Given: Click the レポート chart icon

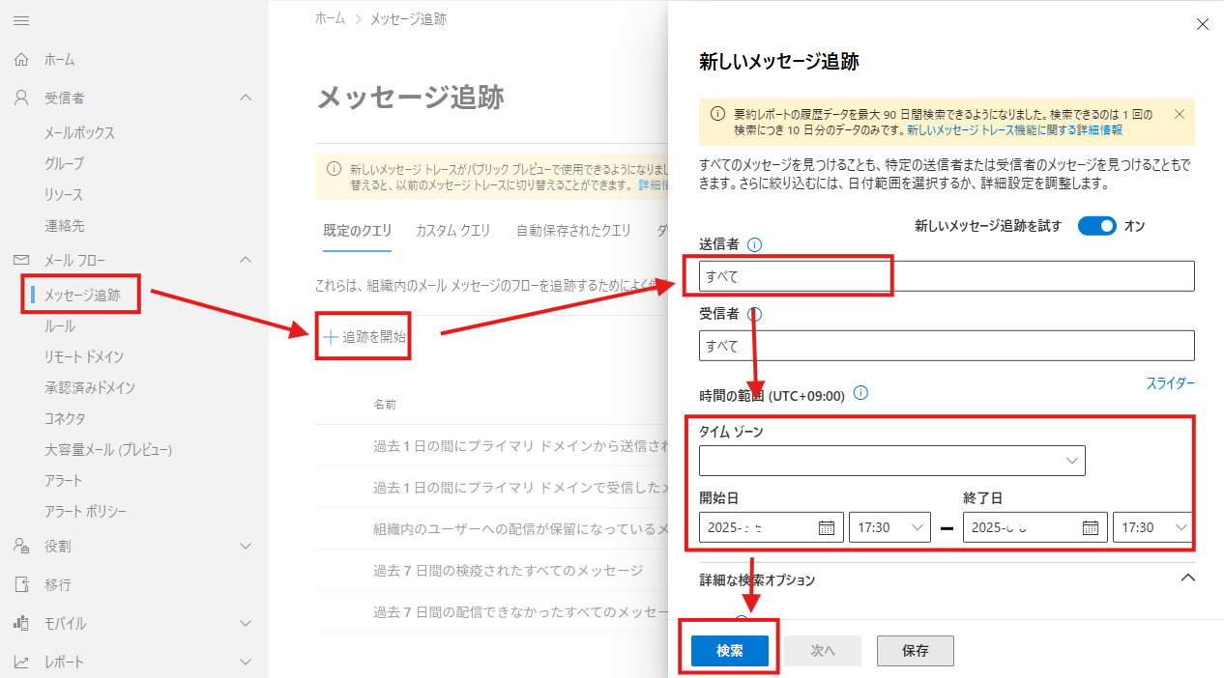Looking at the screenshot, I should click(21, 663).
